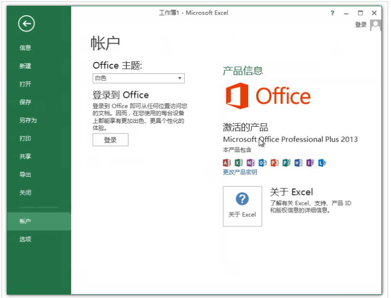The image size is (391, 298).
Task: Click the Word product icon
Action: (x=298, y=162)
